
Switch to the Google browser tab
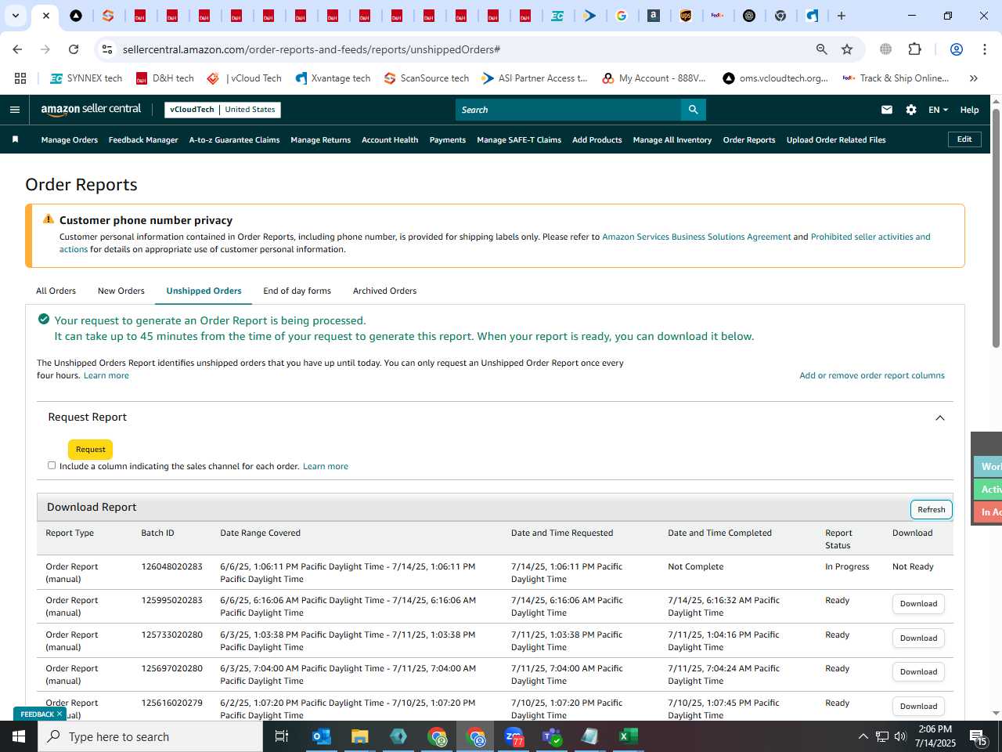[x=622, y=16]
